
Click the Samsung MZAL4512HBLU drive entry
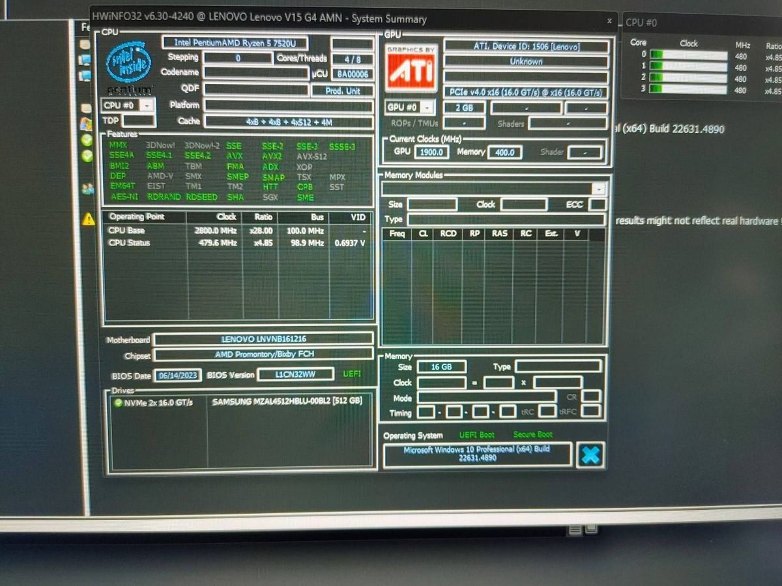[x=287, y=402]
